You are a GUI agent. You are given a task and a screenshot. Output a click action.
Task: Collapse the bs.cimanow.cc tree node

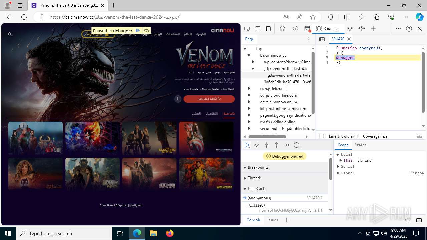(x=249, y=55)
